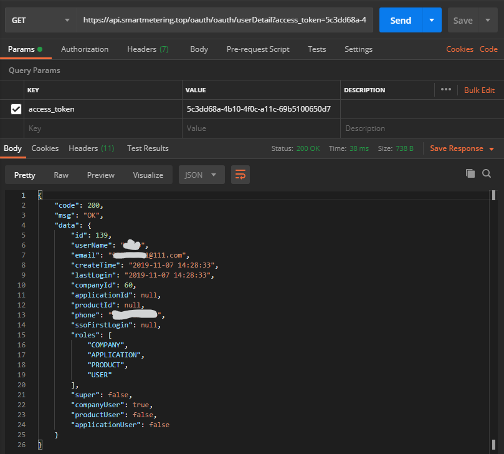Screen dimensions: 504x454
Task: Click the "applicationId": null line
Action: 116,295
